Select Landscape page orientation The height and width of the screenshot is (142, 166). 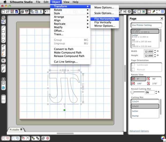(146, 65)
